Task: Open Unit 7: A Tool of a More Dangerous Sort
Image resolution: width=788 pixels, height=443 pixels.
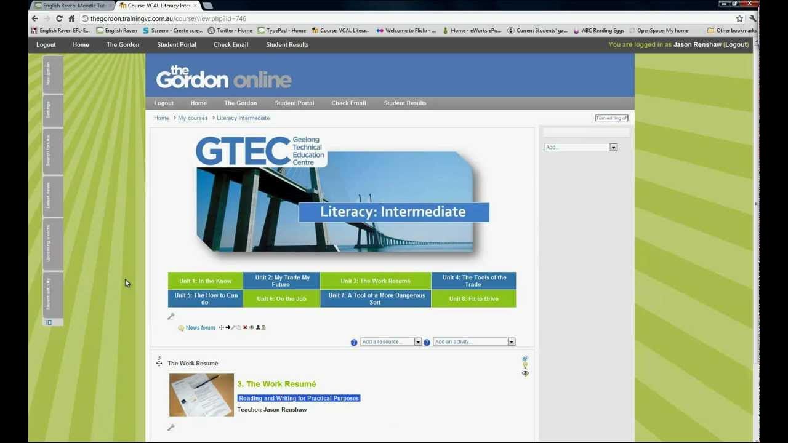Action: click(376, 298)
